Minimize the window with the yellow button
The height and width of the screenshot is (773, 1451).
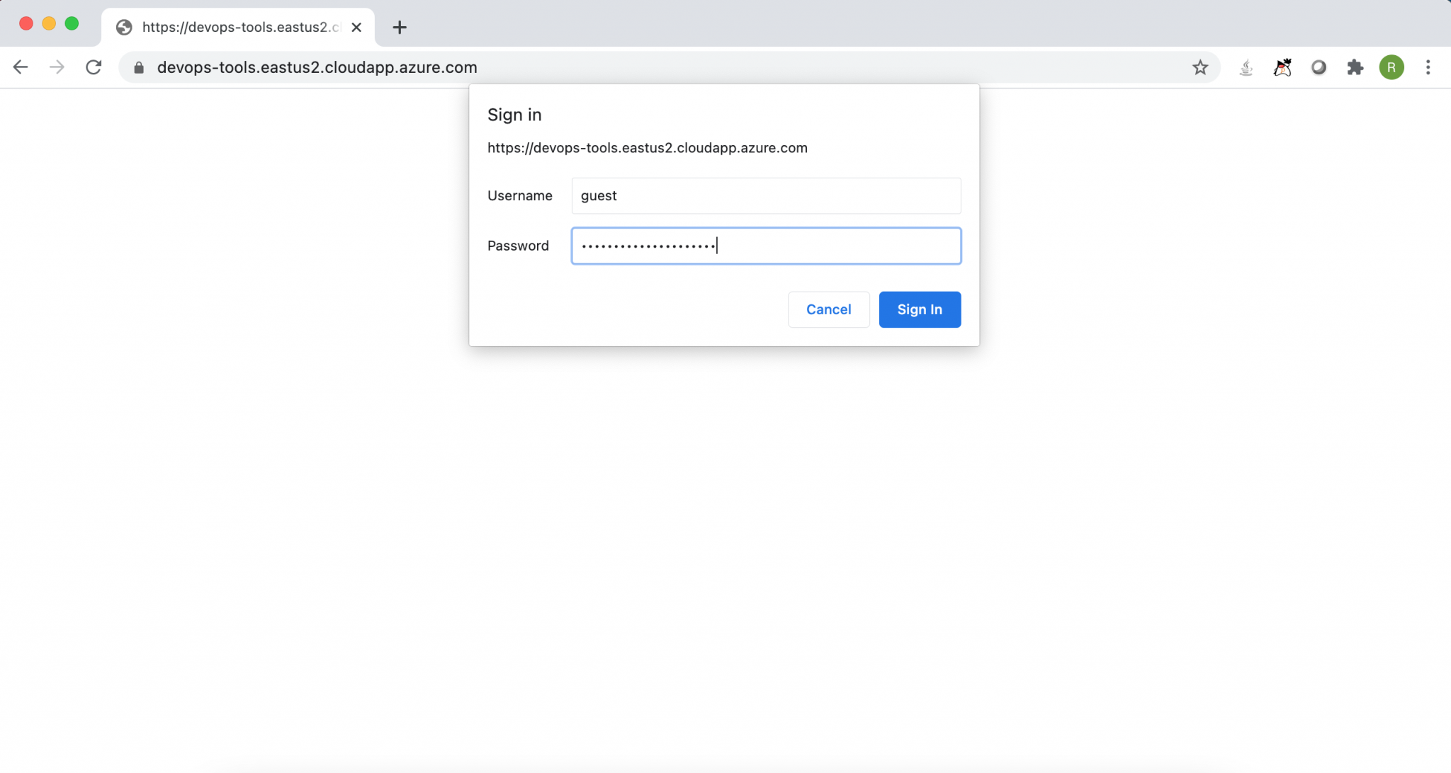(x=49, y=23)
